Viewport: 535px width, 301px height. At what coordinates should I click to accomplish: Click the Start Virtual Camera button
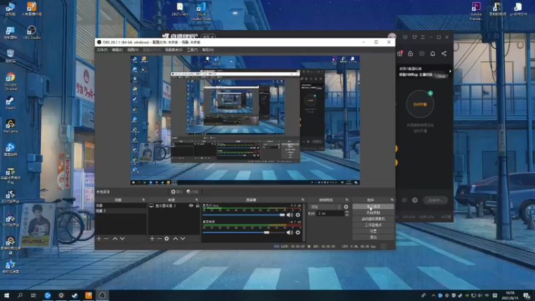(373, 219)
